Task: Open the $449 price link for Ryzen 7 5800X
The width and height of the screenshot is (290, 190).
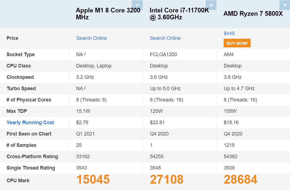Action: (x=229, y=33)
